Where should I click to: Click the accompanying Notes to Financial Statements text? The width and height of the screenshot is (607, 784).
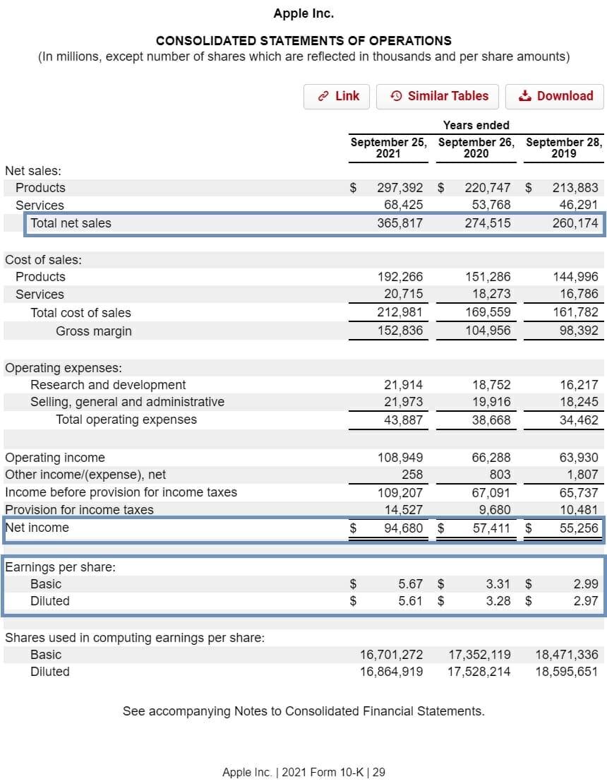303,711
